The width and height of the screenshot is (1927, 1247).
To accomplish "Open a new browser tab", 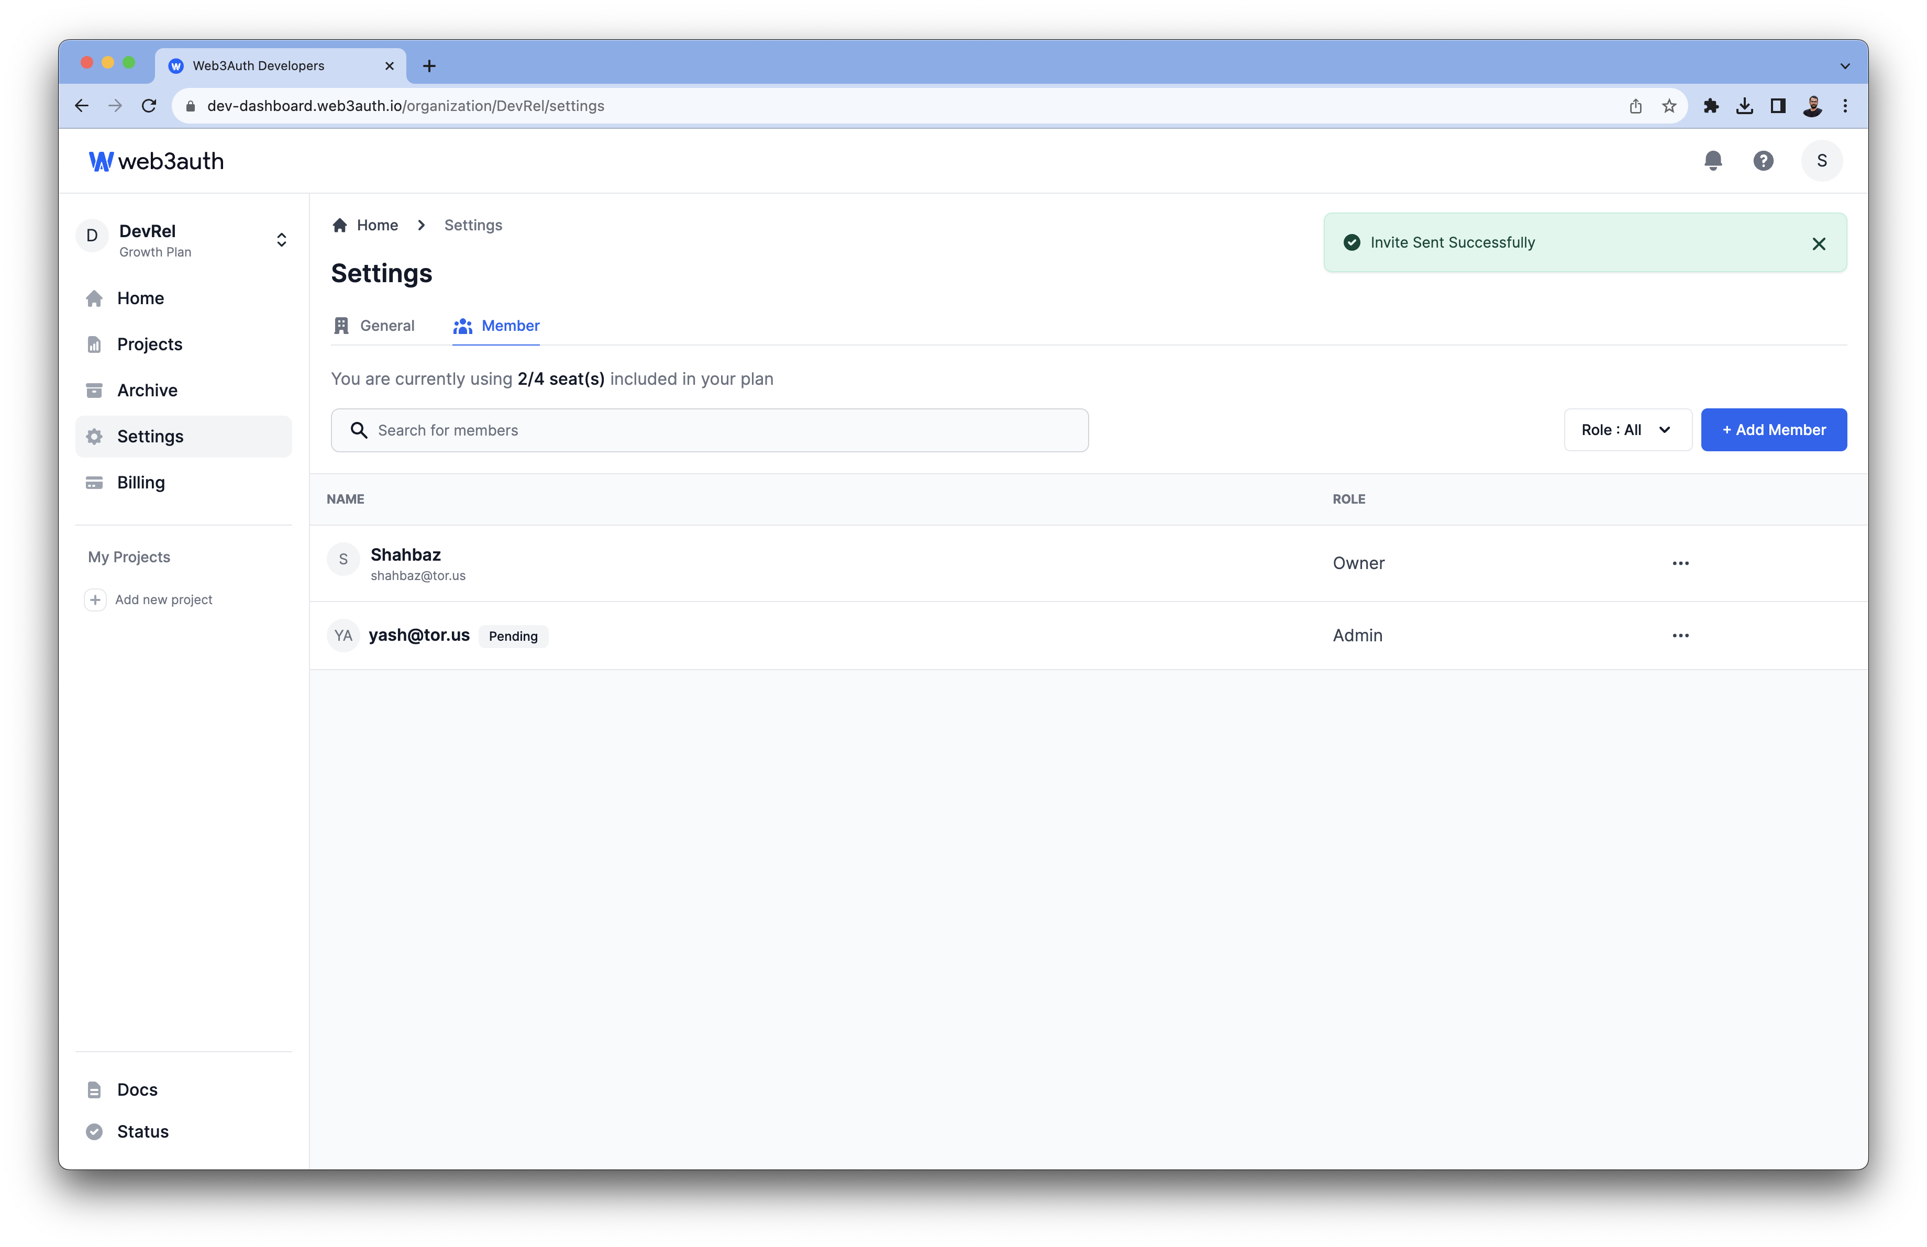I will pyautogui.click(x=429, y=65).
